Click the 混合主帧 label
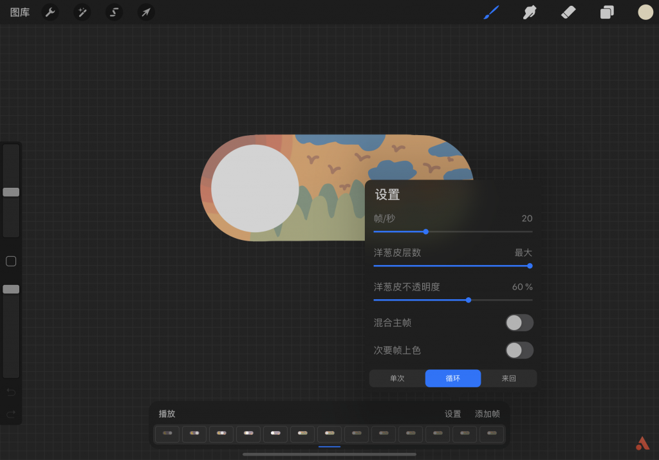This screenshot has width=659, height=460. (393, 322)
